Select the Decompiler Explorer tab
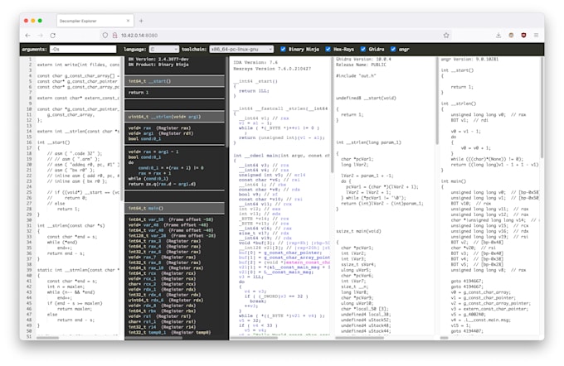This screenshot has width=564, height=366. (95, 21)
